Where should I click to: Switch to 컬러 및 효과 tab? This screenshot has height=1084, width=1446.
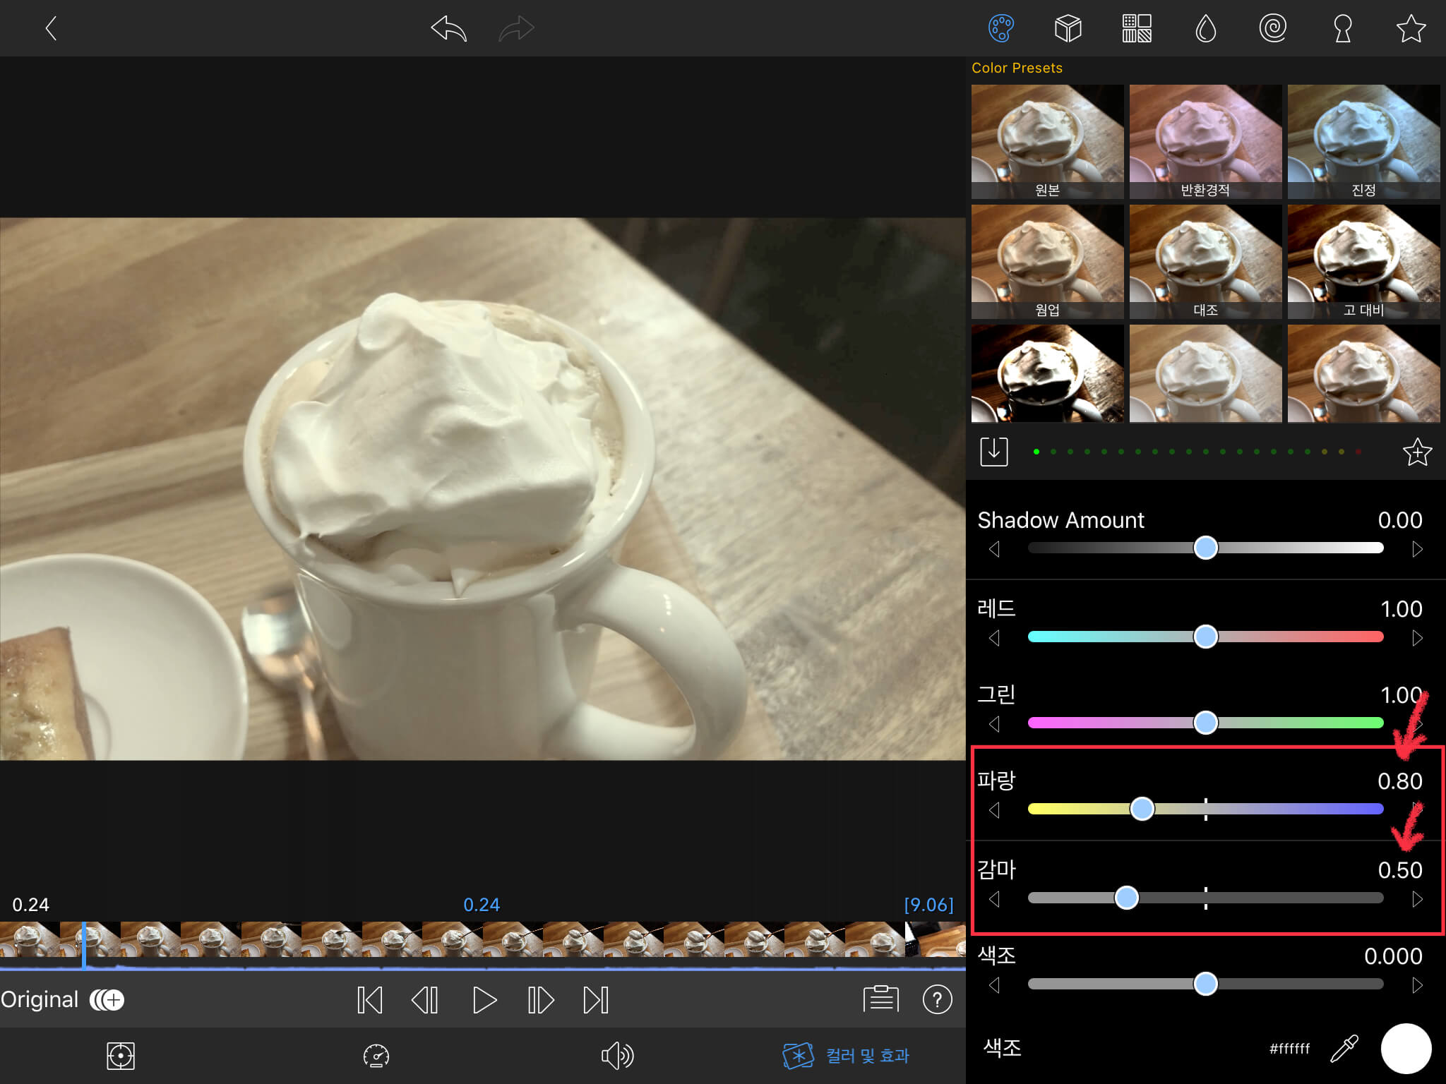point(846,1056)
